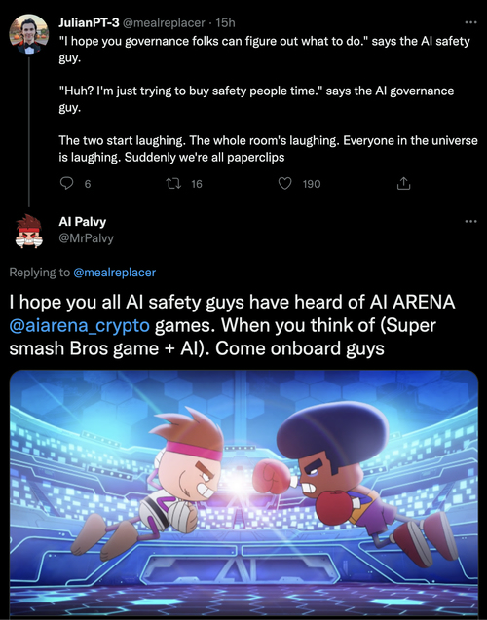Open more options on JulianPT-3's tweet
This screenshot has width=487, height=620.
(x=470, y=22)
